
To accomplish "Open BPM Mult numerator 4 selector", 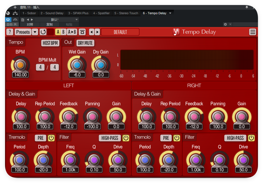I will pyautogui.click(x=40, y=67).
